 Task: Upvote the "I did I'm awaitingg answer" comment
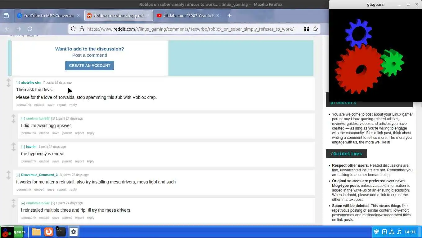pyautogui.click(x=14, y=117)
